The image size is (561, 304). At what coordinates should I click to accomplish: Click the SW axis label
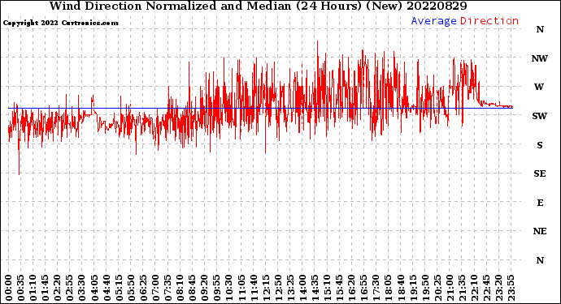click(x=540, y=116)
